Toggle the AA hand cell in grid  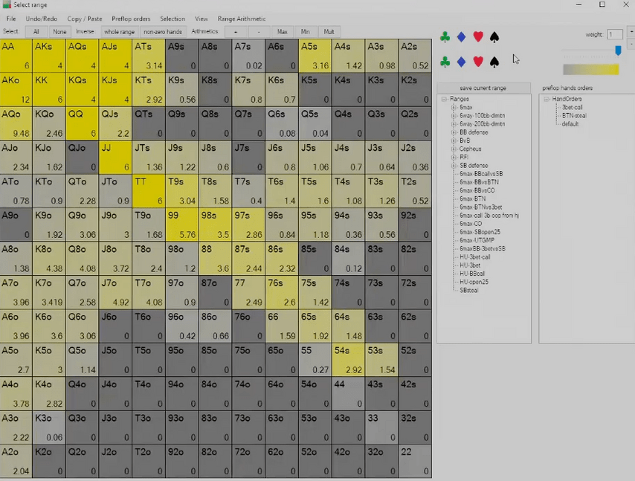[16, 56]
